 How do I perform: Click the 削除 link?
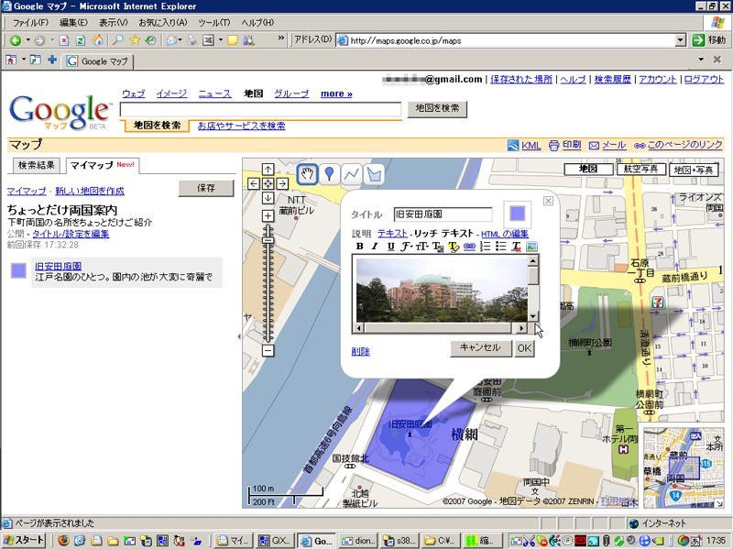click(x=360, y=351)
